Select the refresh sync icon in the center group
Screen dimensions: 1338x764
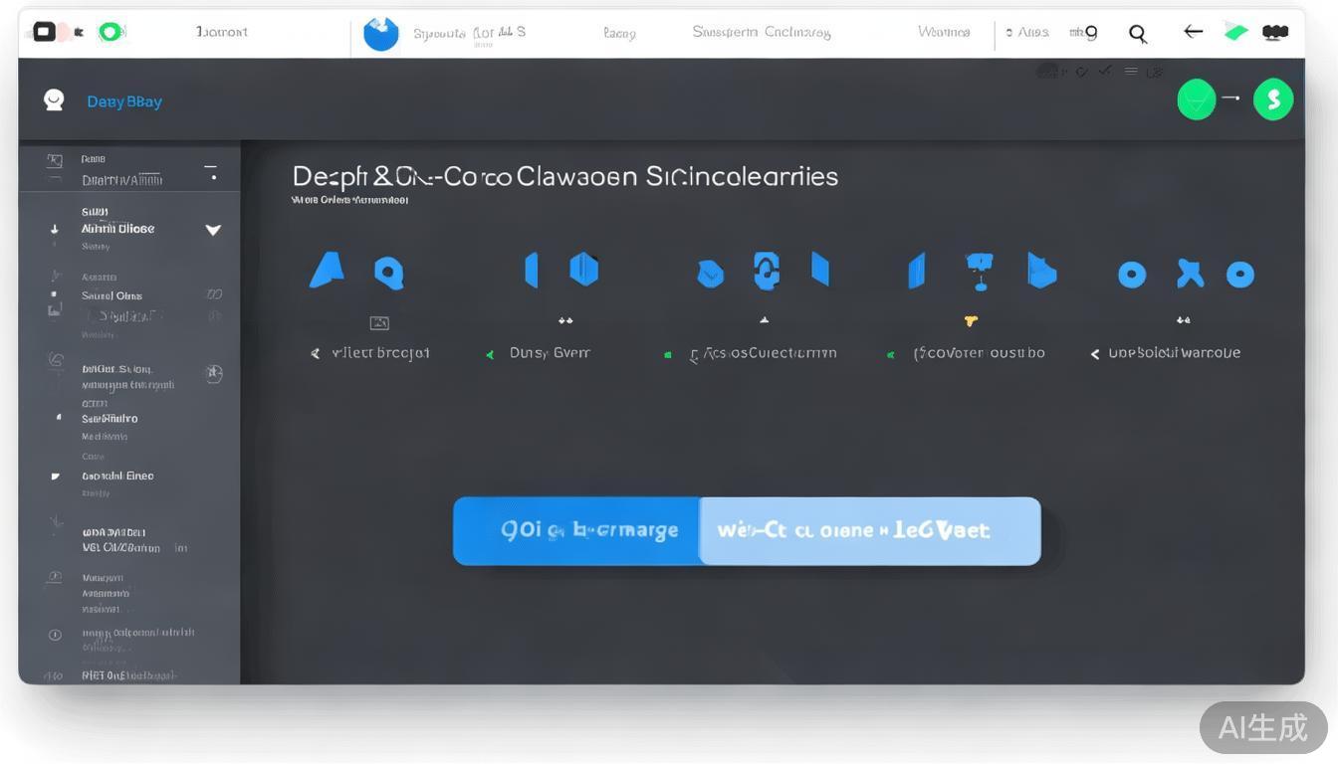coord(765,271)
